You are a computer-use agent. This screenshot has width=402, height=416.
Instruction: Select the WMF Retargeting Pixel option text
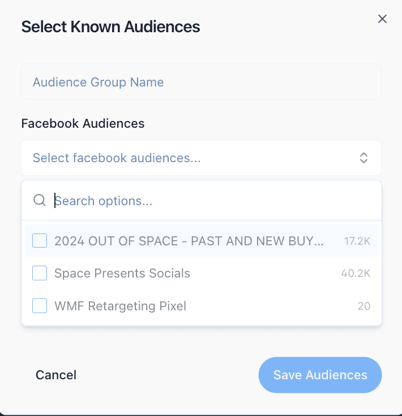[120, 306]
